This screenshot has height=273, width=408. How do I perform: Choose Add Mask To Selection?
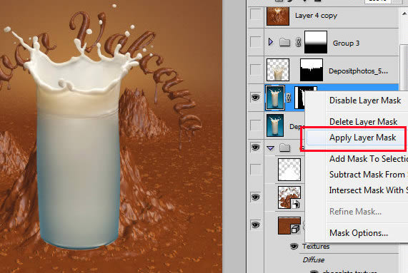(368, 158)
